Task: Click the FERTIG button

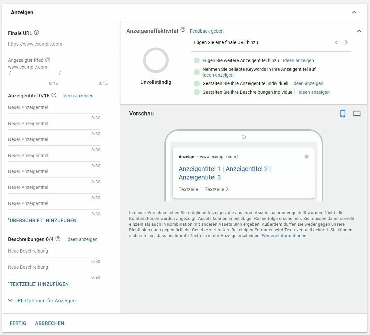Action: (x=18, y=323)
